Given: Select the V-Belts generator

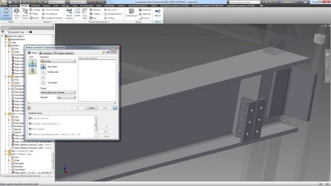Looking at the screenshot, I should click(x=95, y=14).
